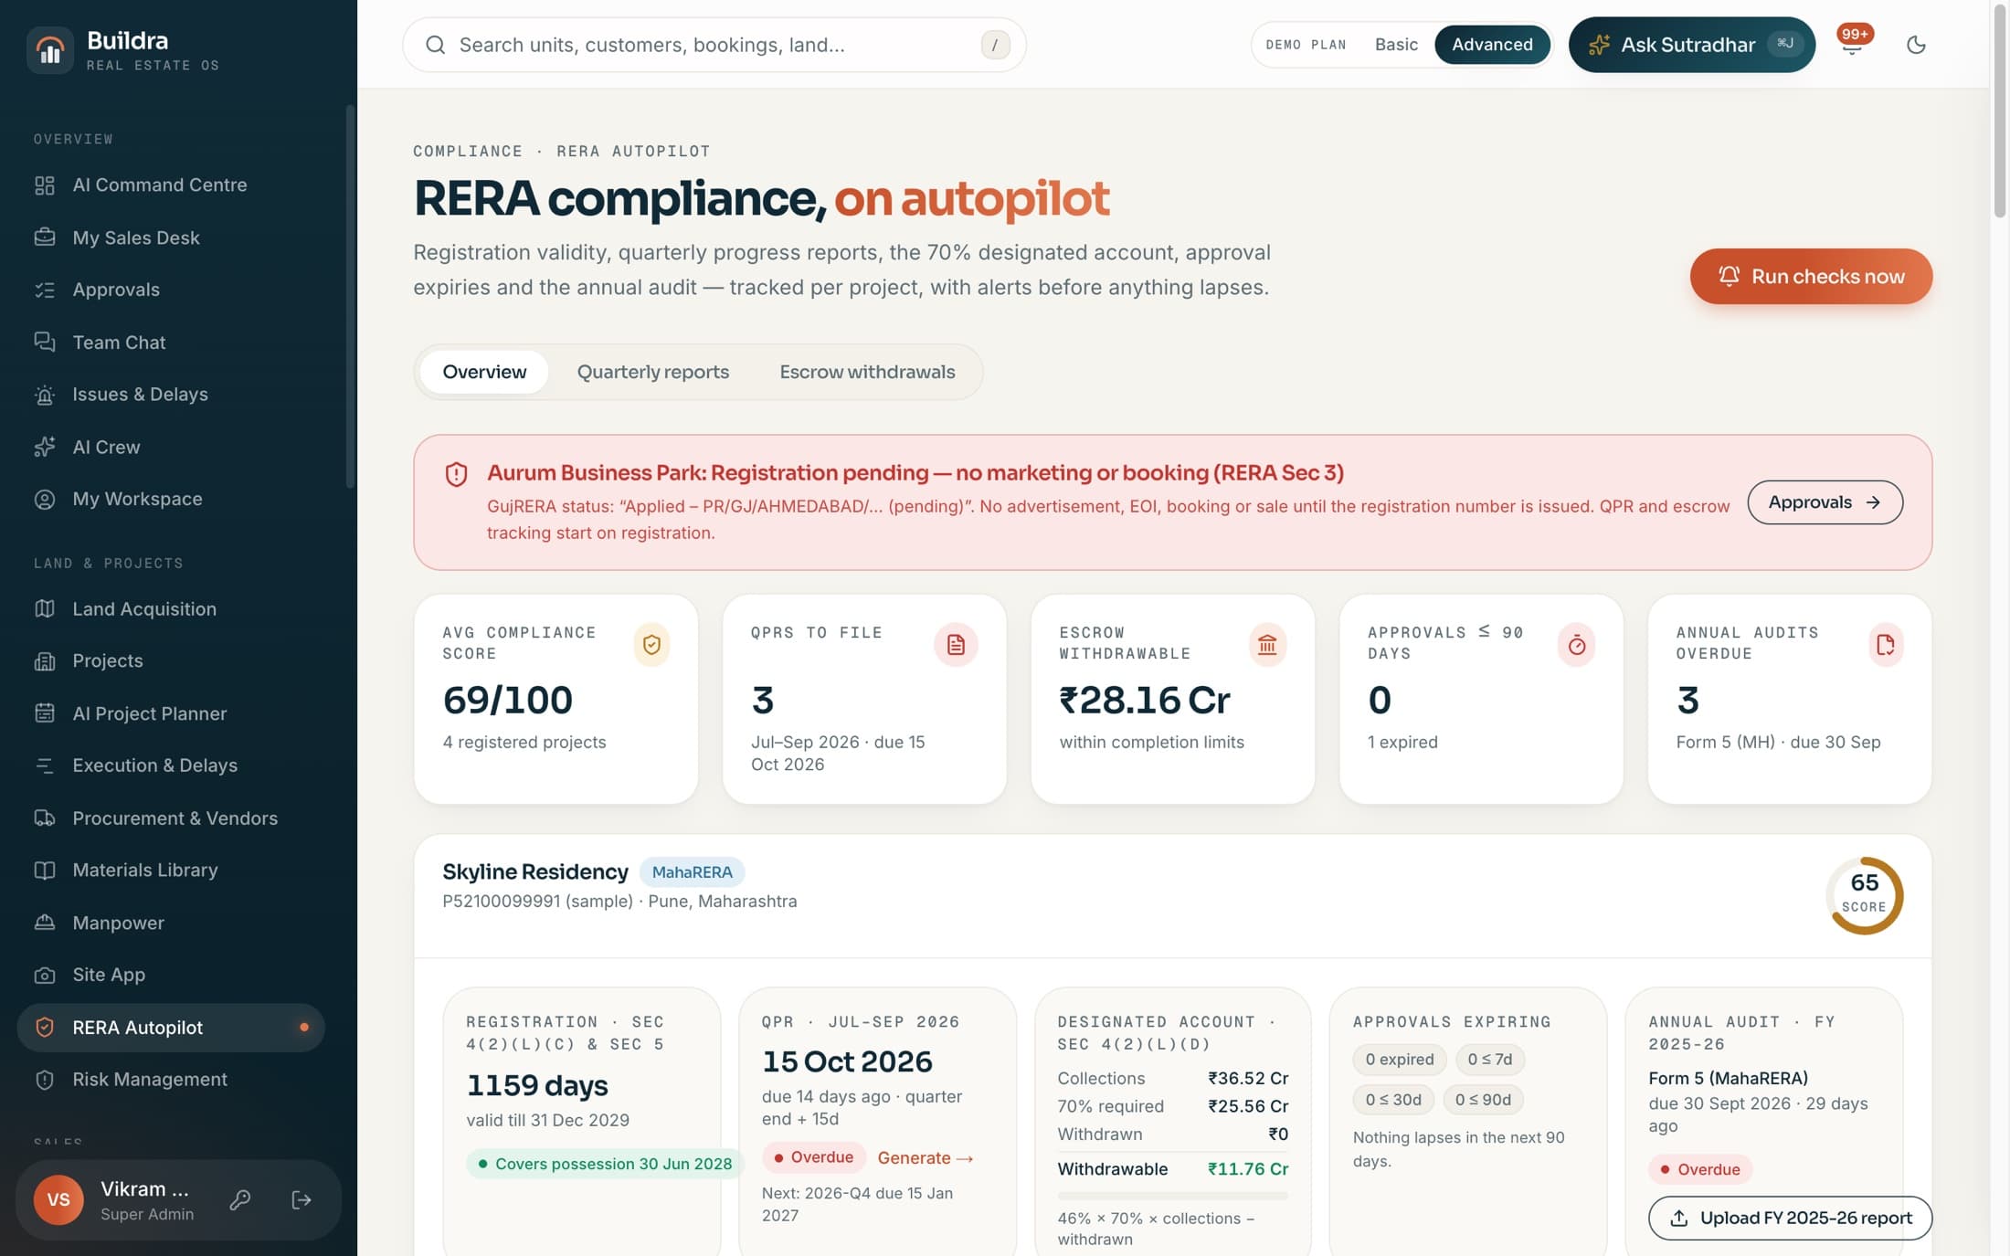Open Procurement & Vendors truck icon
Screen dimensions: 2010x1256
point(44,818)
